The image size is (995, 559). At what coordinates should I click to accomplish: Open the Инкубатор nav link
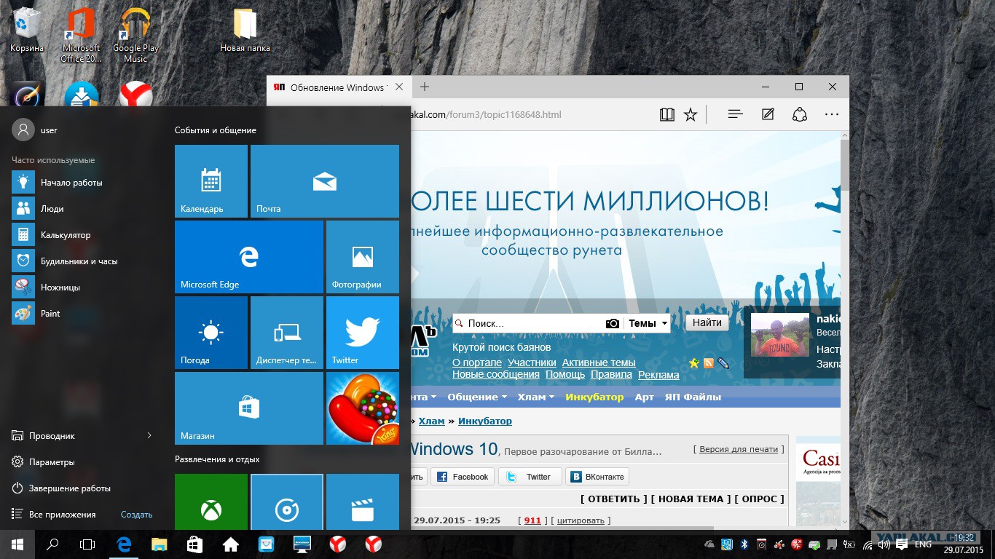pos(594,397)
